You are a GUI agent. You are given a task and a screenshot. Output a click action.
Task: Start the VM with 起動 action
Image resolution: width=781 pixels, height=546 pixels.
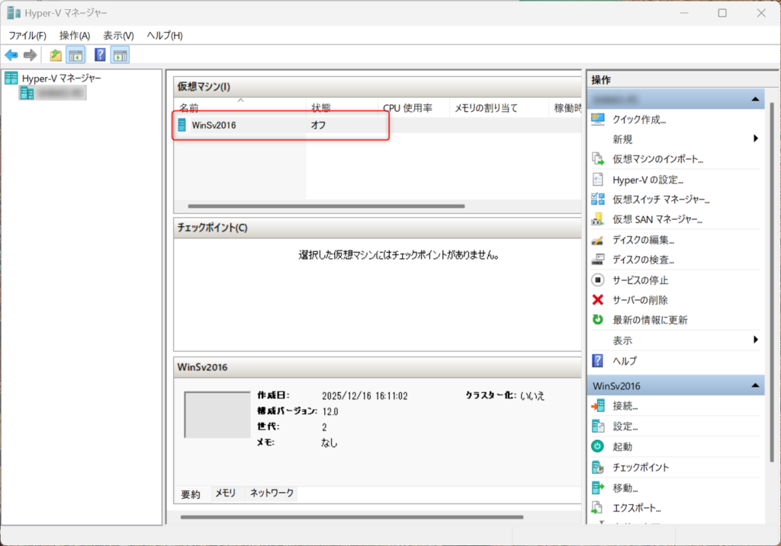(x=622, y=446)
